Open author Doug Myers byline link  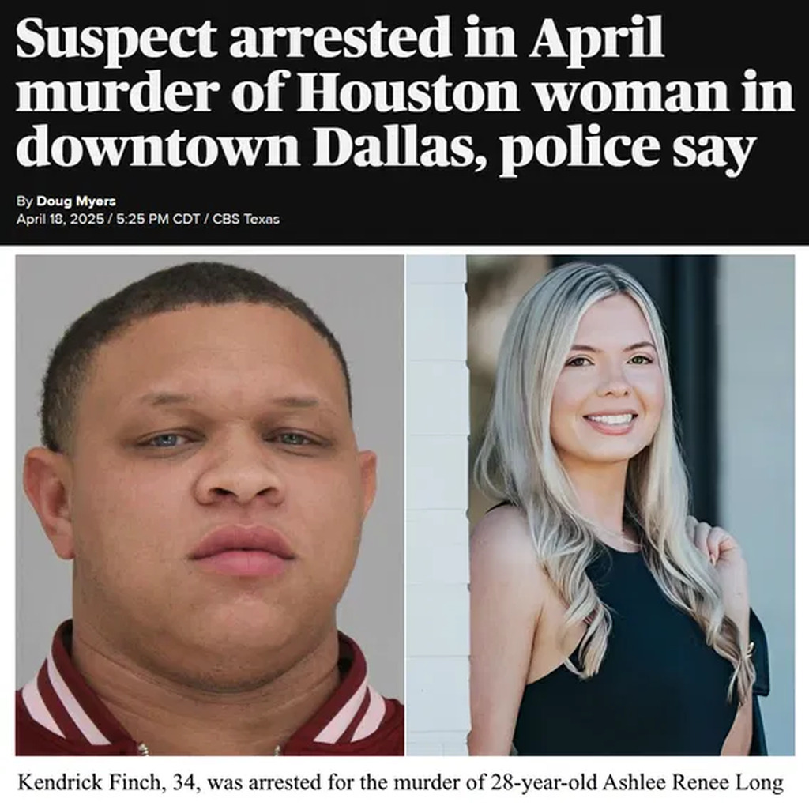(76, 201)
